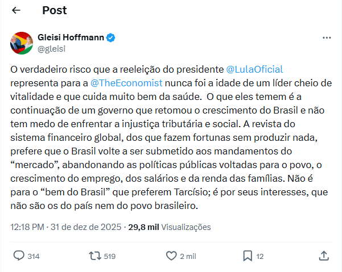Viewport: 342px width, 272px height.
Task: Click the 12 bookmarks count
Action: 260,257
